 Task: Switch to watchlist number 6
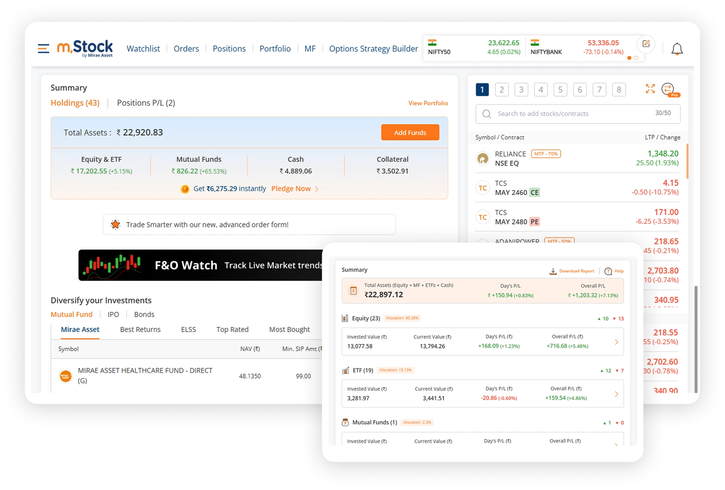pos(580,89)
